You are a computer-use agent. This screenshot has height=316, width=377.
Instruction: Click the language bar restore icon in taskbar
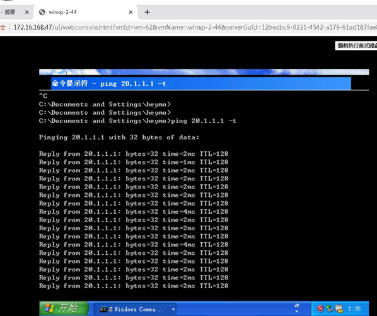point(297,305)
